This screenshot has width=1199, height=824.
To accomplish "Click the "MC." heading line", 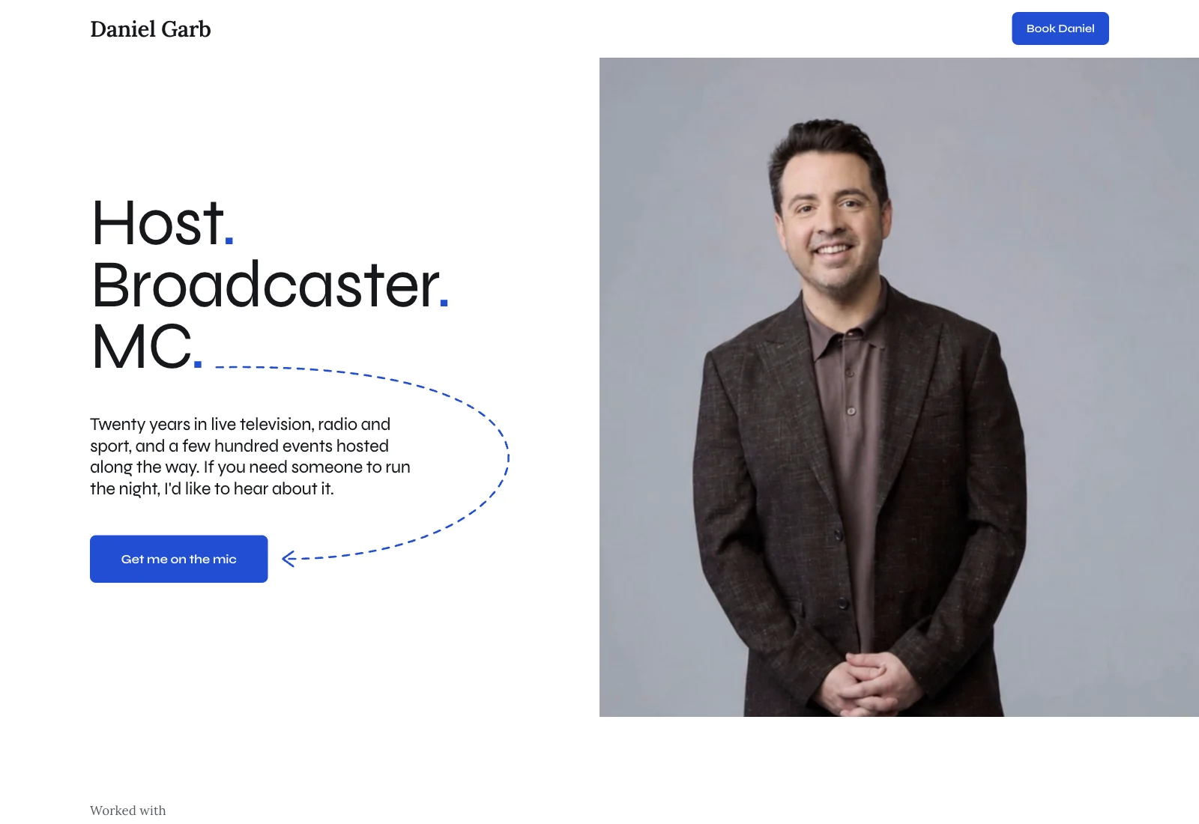I will 148,348.
